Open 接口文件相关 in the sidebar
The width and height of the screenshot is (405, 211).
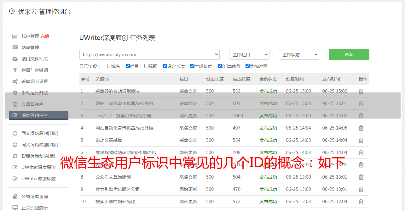pyautogui.click(x=35, y=59)
